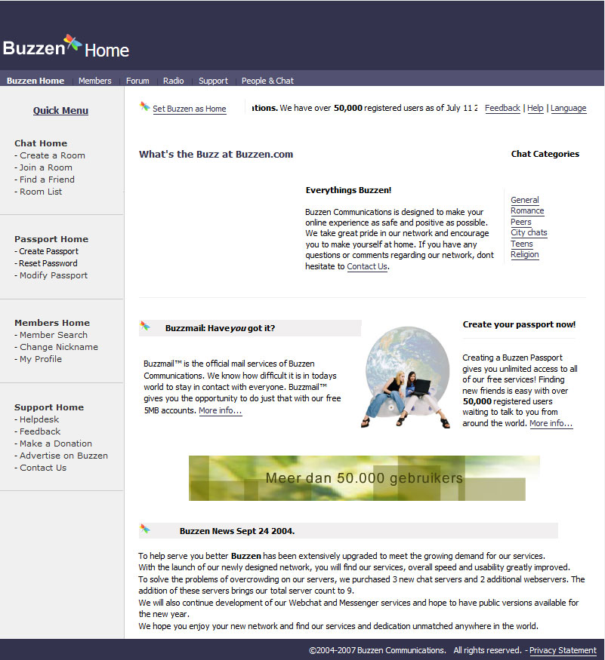
Task: Open Member Search under Members Home
Action: coord(54,335)
